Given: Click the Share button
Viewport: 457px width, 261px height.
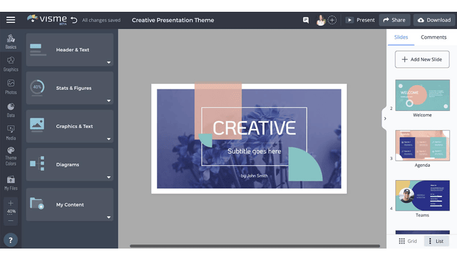Looking at the screenshot, I should click(x=395, y=20).
